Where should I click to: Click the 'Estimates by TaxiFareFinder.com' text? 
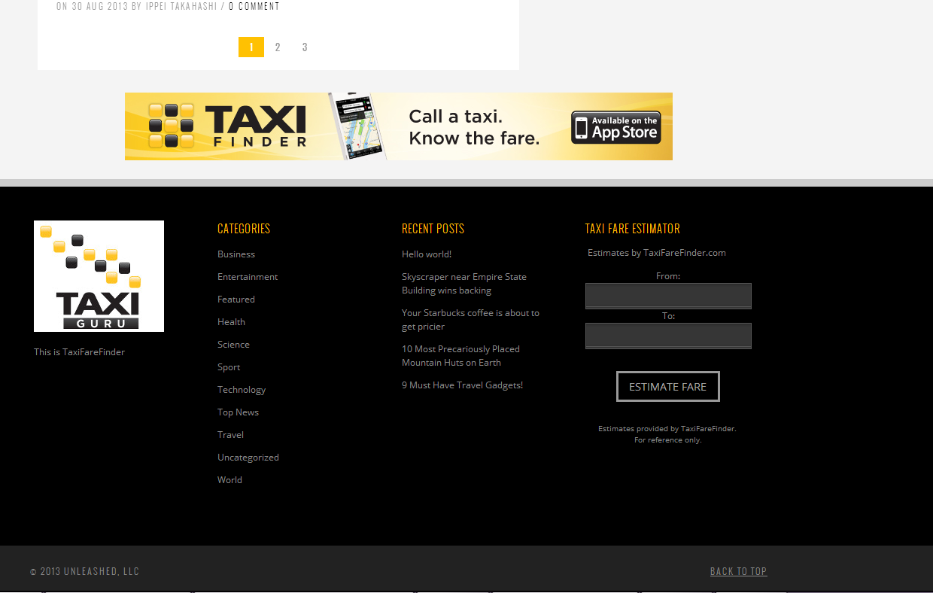(x=657, y=253)
